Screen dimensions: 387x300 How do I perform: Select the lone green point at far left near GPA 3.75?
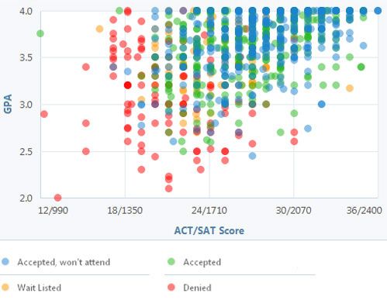[x=40, y=33]
